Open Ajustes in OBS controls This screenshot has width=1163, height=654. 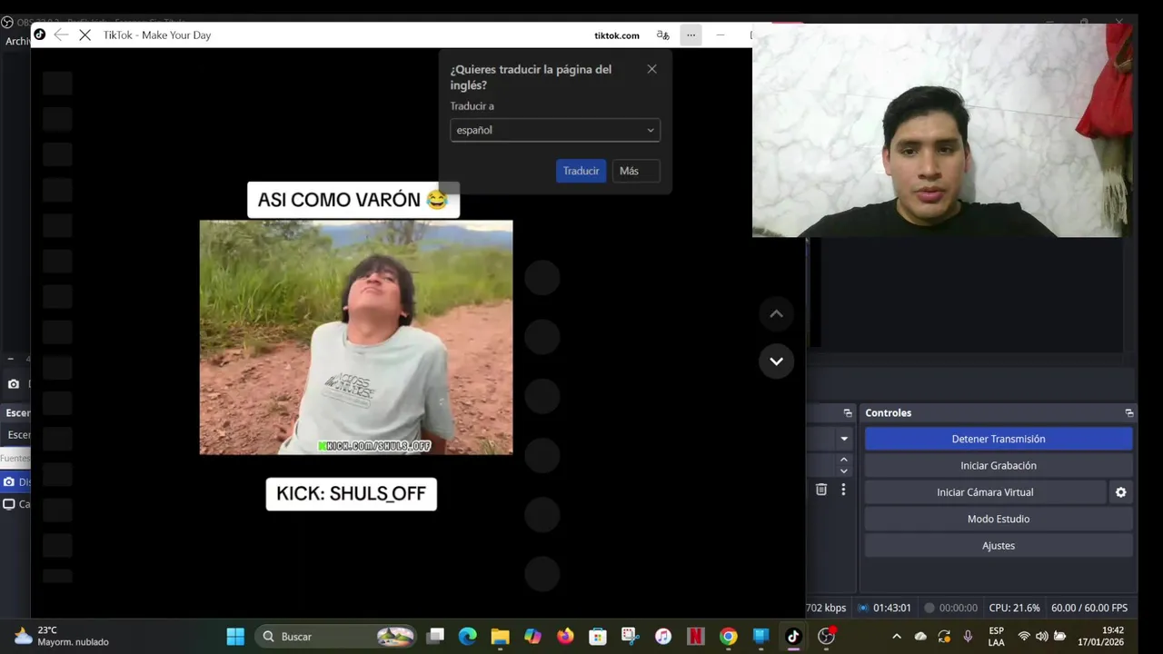coord(999,546)
